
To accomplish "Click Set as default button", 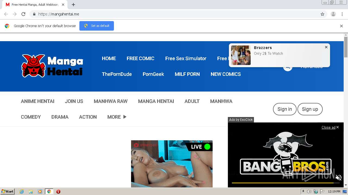I will [97, 26].
